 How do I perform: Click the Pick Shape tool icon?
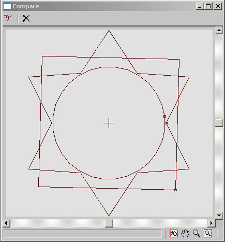8,18
